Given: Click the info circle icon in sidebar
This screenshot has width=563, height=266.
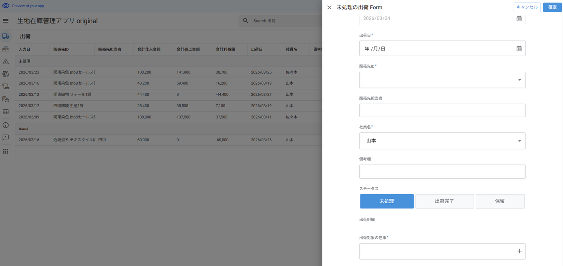Looking at the screenshot, I should (6, 125).
